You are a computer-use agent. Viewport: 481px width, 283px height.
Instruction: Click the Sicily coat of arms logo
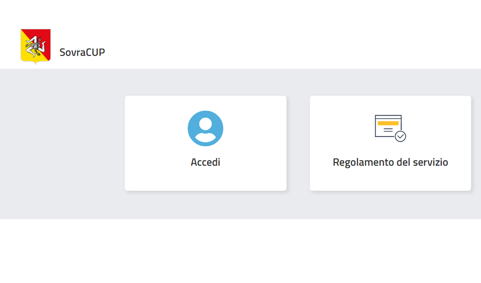coord(36,46)
